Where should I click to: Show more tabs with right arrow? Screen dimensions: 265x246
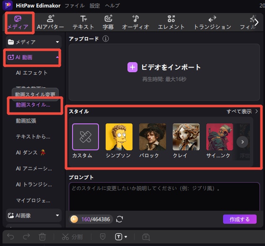pyautogui.click(x=257, y=22)
